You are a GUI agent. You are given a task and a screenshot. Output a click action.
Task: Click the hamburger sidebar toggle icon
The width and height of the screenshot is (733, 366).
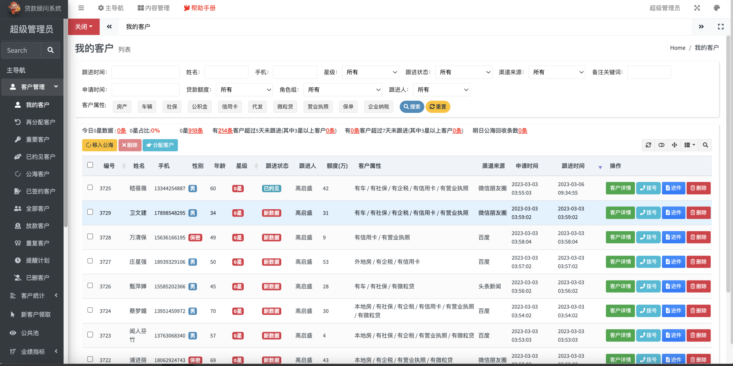[x=81, y=8]
